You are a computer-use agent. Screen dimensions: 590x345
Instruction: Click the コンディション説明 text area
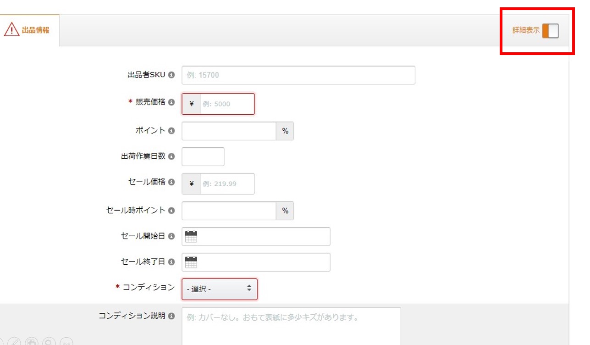(292, 326)
